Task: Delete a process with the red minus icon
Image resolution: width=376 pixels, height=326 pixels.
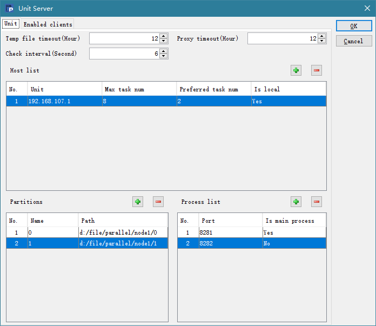Action: click(317, 202)
